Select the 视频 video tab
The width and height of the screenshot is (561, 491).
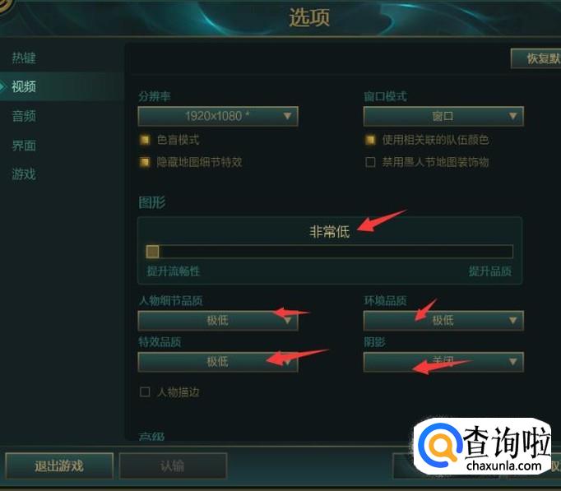coord(24,86)
